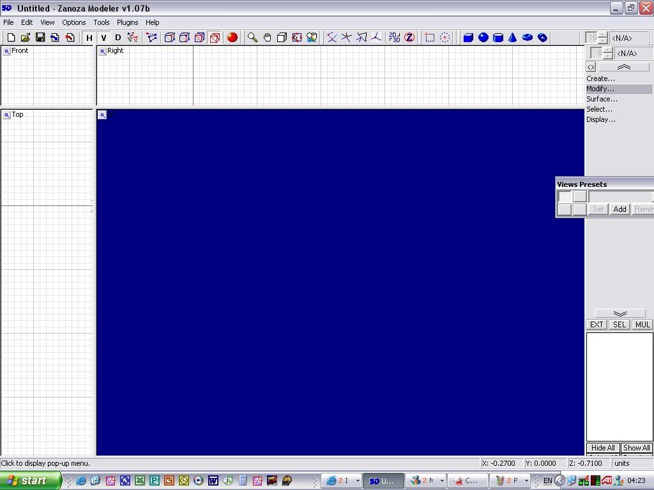Toggle the colored XYZ axes icon
Screen dimensions: 654x490
pyautogui.click(x=133, y=38)
